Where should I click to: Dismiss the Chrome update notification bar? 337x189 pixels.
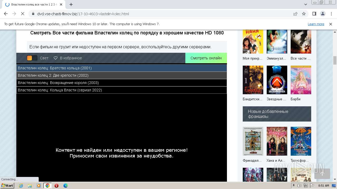pos(331,24)
